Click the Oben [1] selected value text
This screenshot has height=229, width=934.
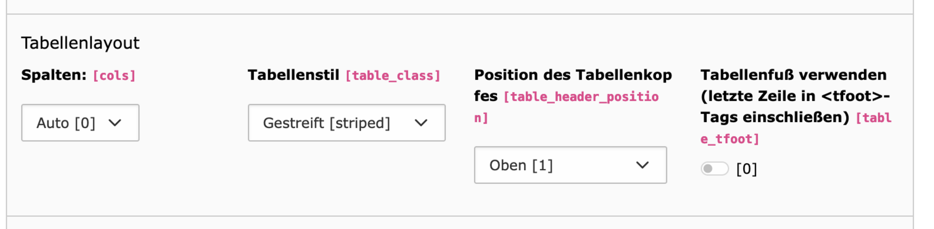tap(521, 165)
